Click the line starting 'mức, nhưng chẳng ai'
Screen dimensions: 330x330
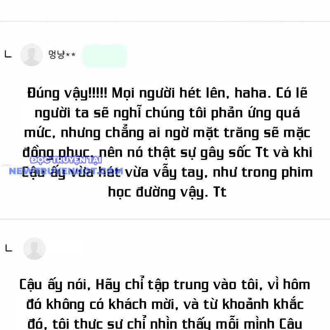(167, 133)
